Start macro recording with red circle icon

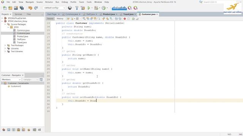pos(125,19)
